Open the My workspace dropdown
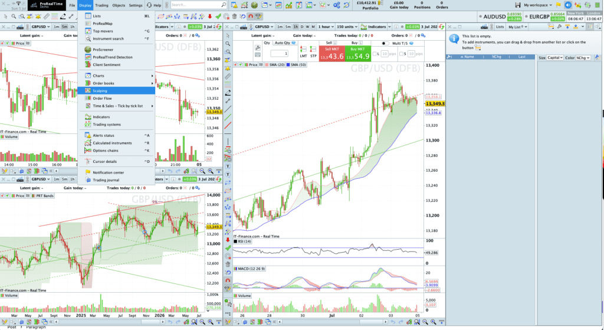The height and width of the screenshot is (330, 604). [x=538, y=5]
